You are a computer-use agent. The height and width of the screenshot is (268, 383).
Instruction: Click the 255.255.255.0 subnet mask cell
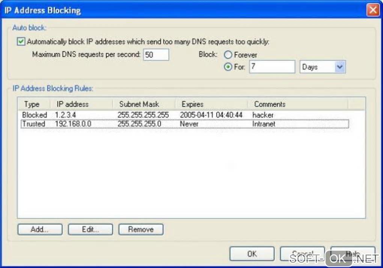(x=139, y=124)
